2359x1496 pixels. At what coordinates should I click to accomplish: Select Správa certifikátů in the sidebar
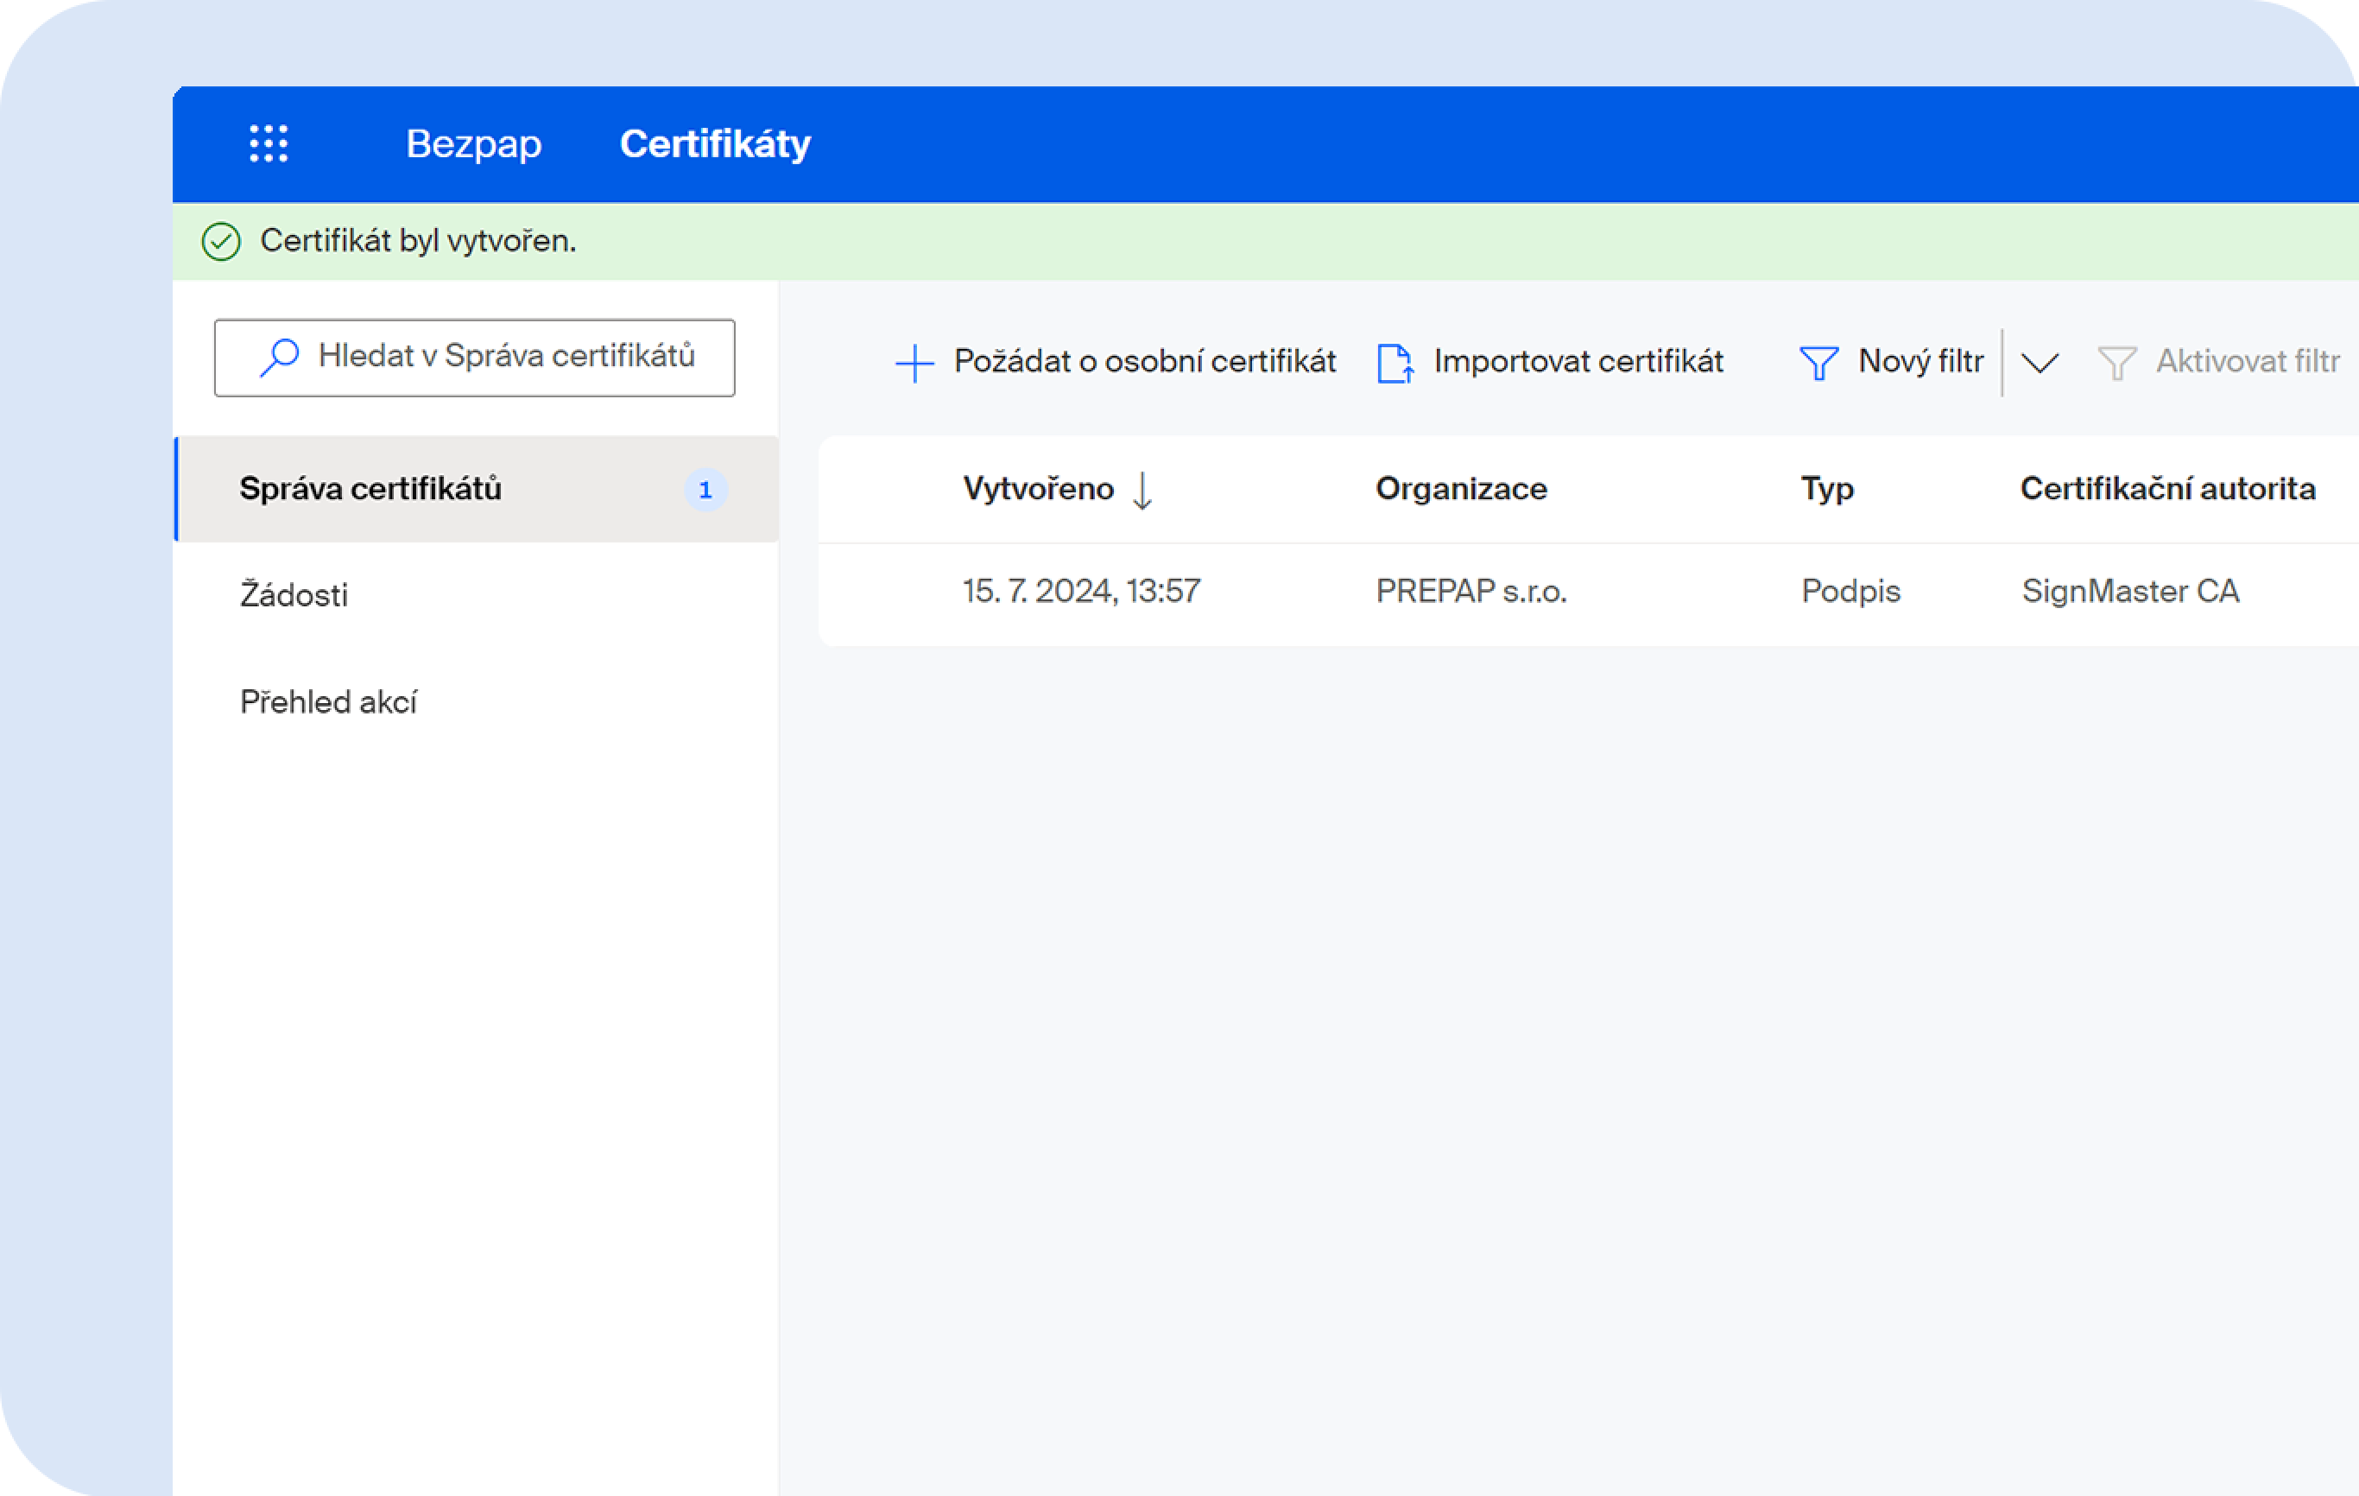370,489
